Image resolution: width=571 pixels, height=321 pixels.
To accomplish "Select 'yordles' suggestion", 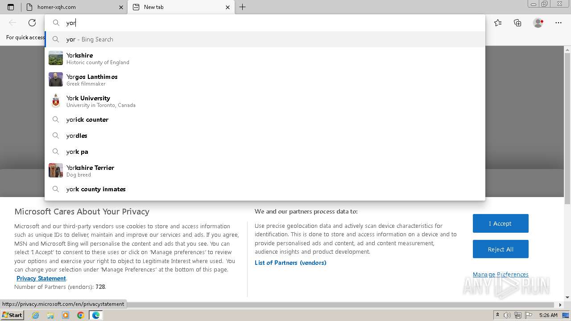I will point(265,136).
